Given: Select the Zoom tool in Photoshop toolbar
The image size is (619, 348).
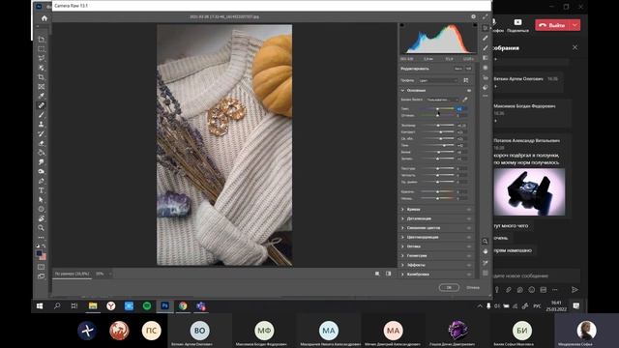Looking at the screenshot, I should coord(41,228).
